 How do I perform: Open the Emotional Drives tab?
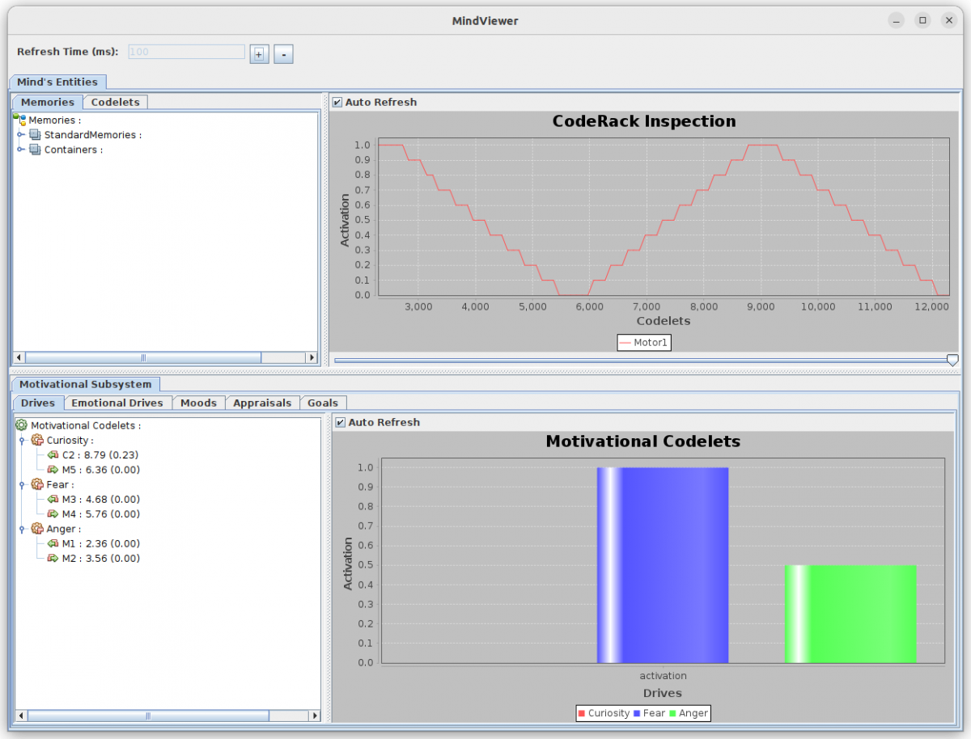coord(117,403)
